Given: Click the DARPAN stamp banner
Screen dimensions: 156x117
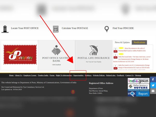Looking at the screenshot, I should coord(20,55).
